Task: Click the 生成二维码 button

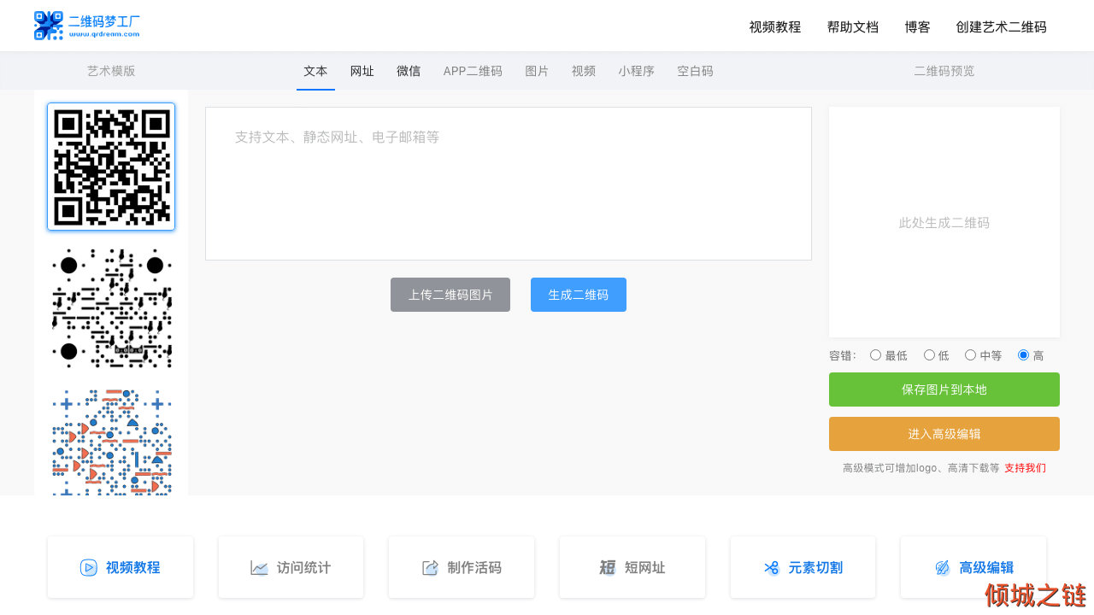Action: point(579,295)
